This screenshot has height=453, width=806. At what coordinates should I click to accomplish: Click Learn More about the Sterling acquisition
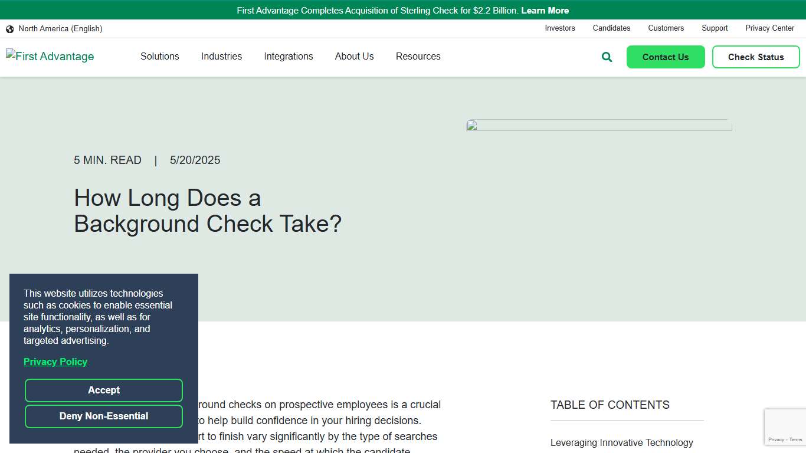click(x=545, y=10)
